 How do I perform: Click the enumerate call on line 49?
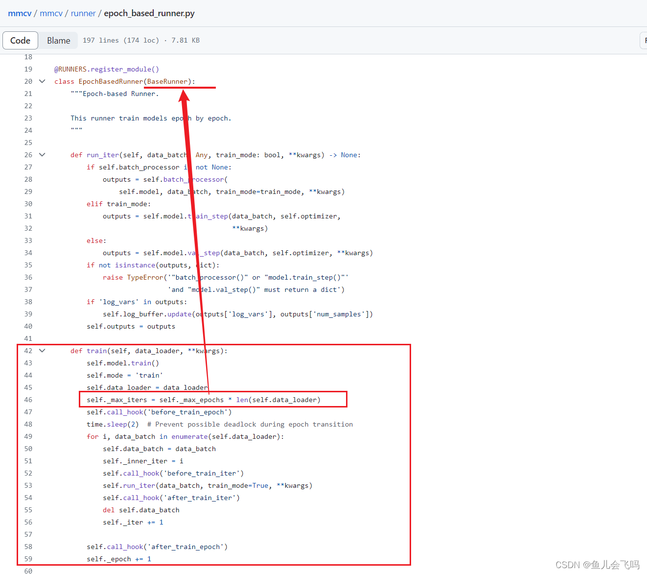(190, 436)
